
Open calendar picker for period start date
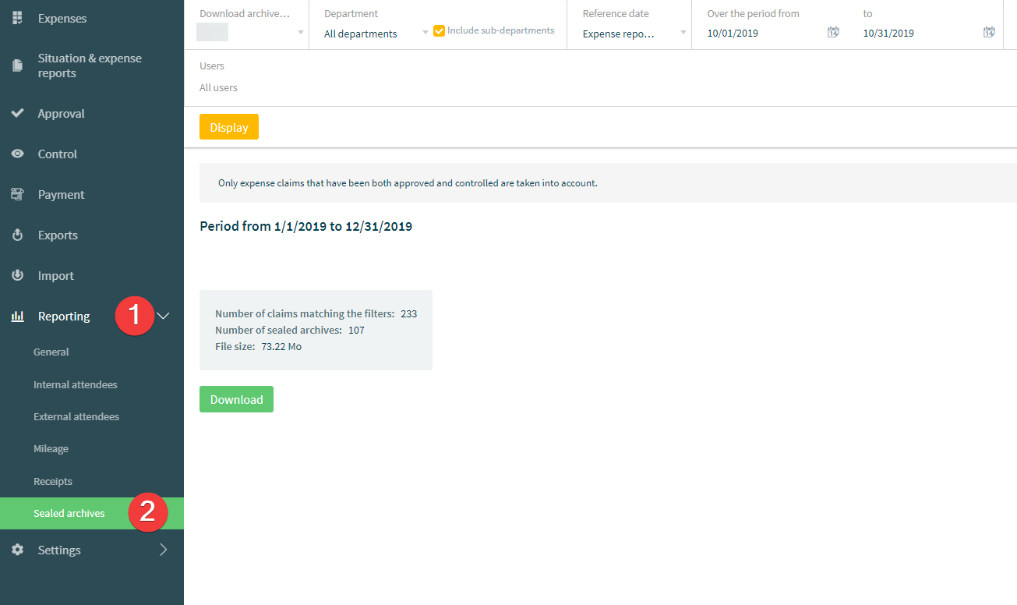[833, 32]
